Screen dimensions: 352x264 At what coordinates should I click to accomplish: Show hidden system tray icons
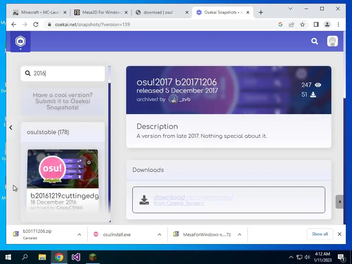point(291,257)
